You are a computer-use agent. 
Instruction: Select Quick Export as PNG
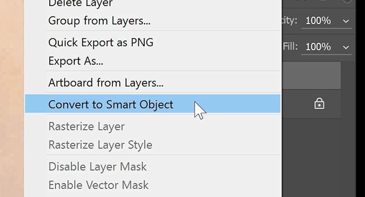point(101,43)
